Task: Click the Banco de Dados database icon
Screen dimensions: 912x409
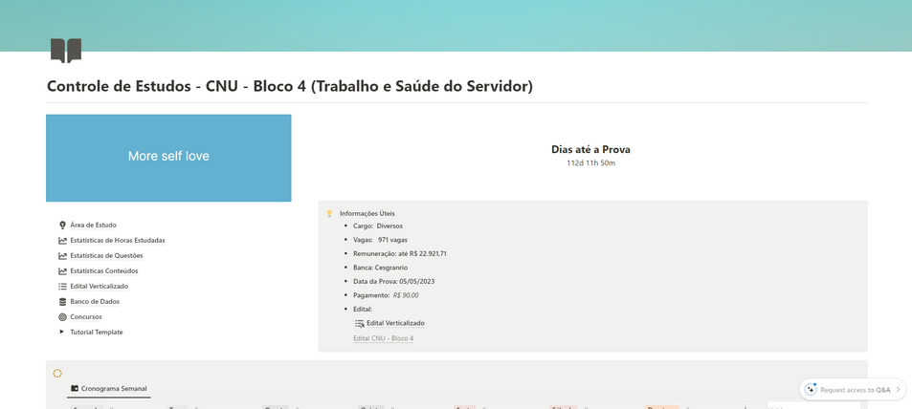Action: pyautogui.click(x=62, y=302)
